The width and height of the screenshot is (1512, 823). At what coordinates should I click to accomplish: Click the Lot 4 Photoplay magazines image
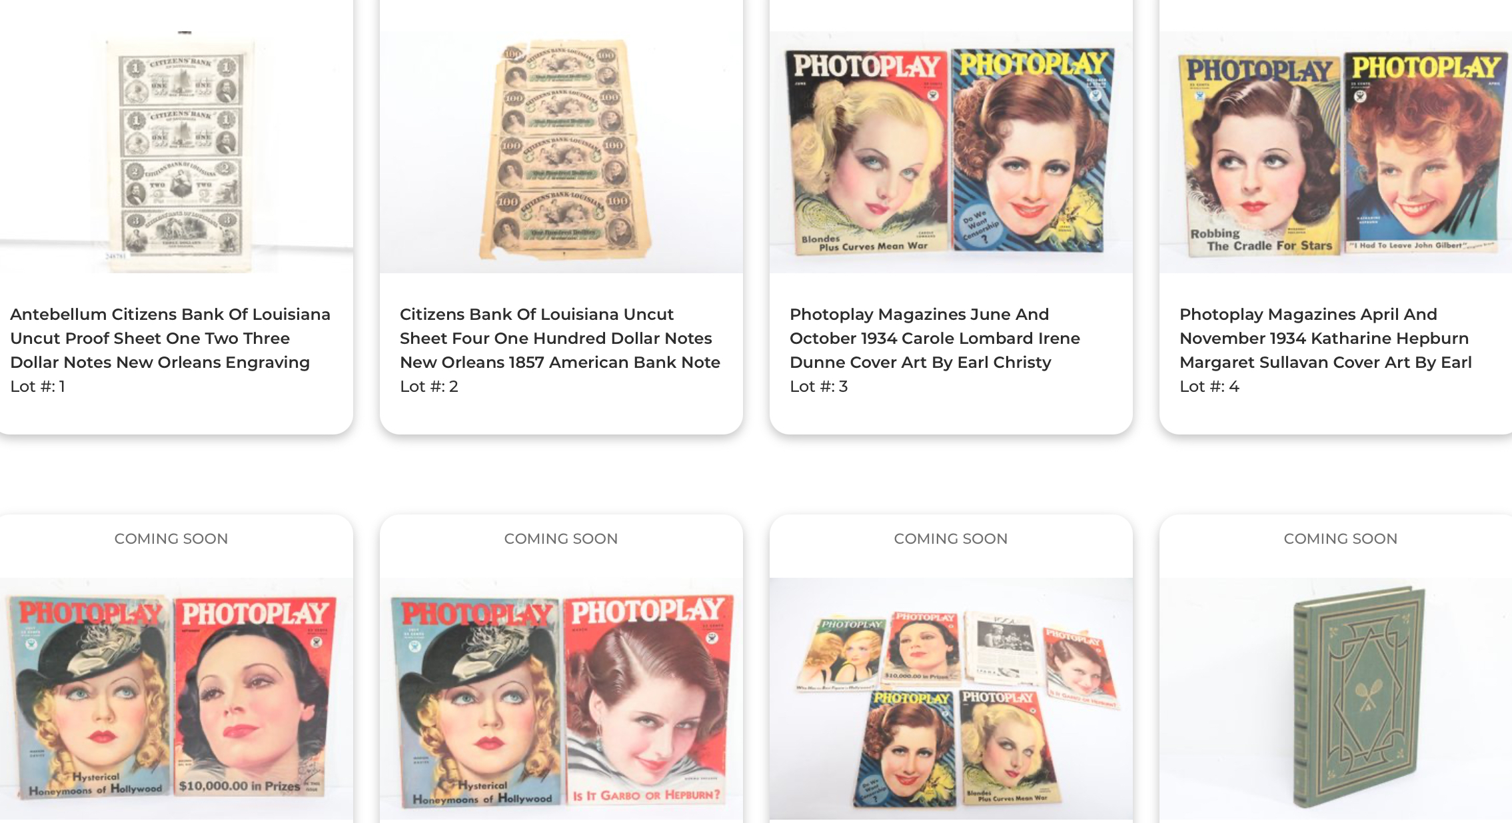(1335, 152)
